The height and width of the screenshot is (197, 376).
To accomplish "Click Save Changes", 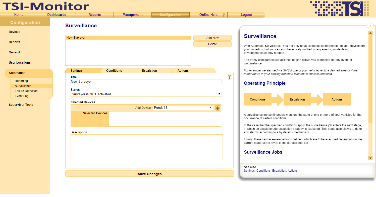I will [x=150, y=174].
